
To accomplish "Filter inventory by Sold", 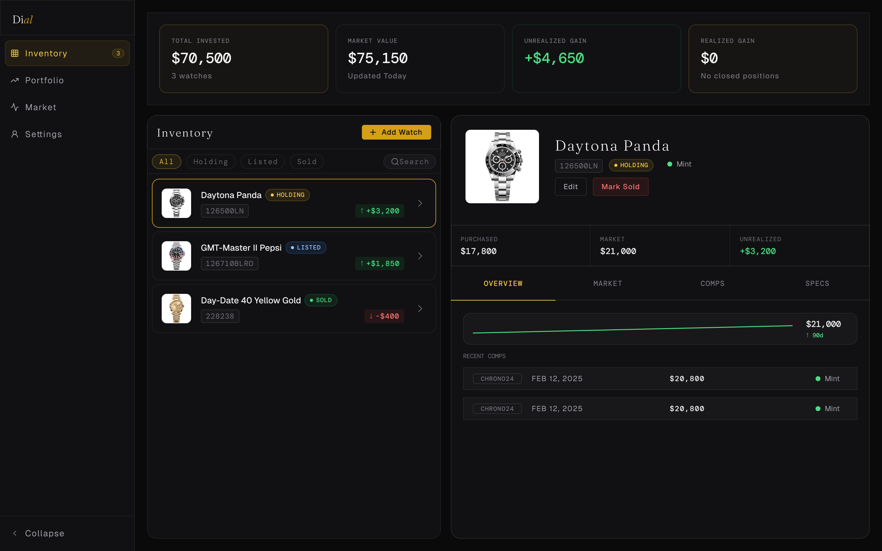I will 307,161.
